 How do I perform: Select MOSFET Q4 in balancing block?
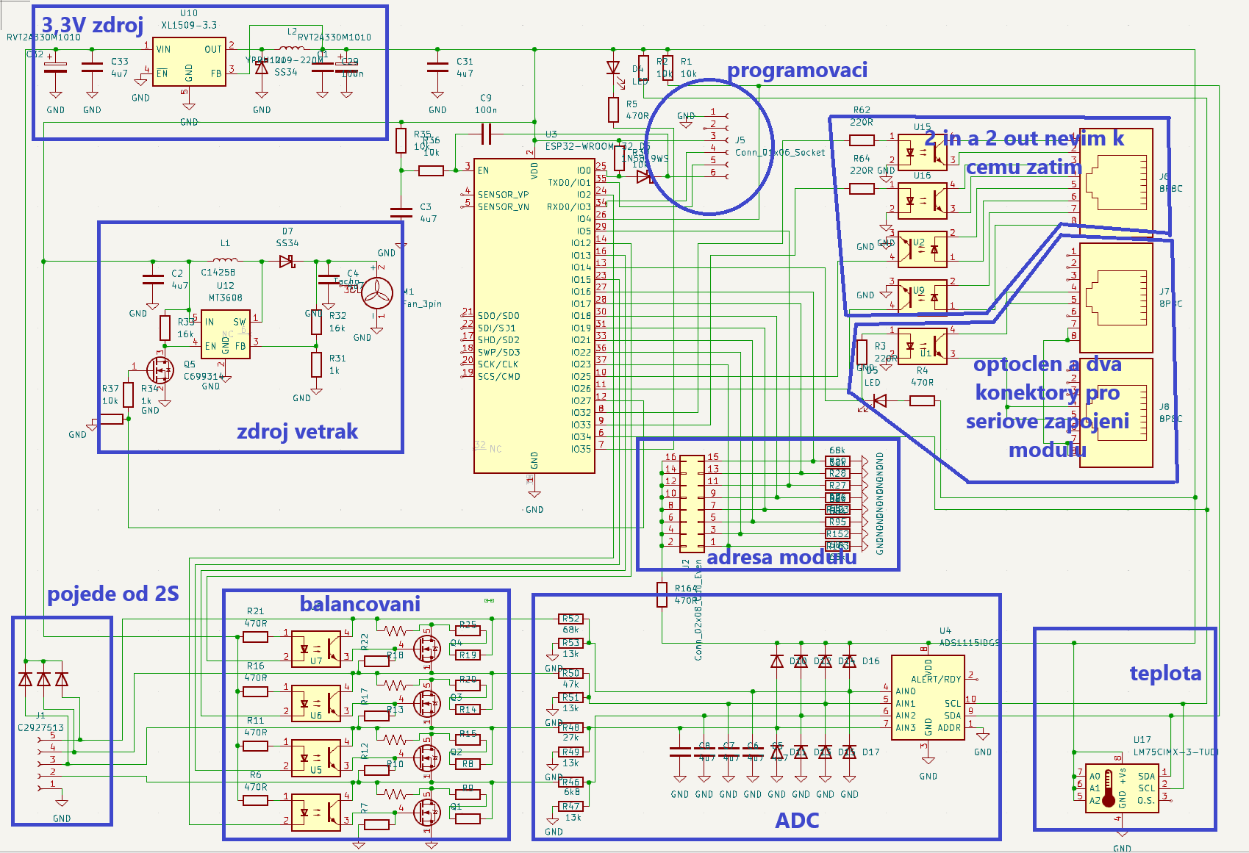[427, 648]
